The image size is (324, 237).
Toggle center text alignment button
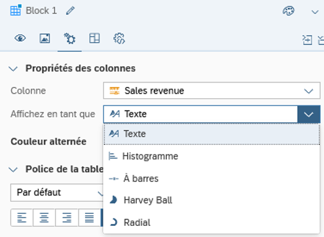pyautogui.click(x=44, y=217)
